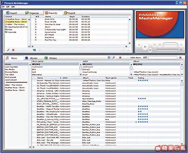Sort playlist tracks by Begin column
The image size is (188, 153).
pyautogui.click(x=72, y=17)
